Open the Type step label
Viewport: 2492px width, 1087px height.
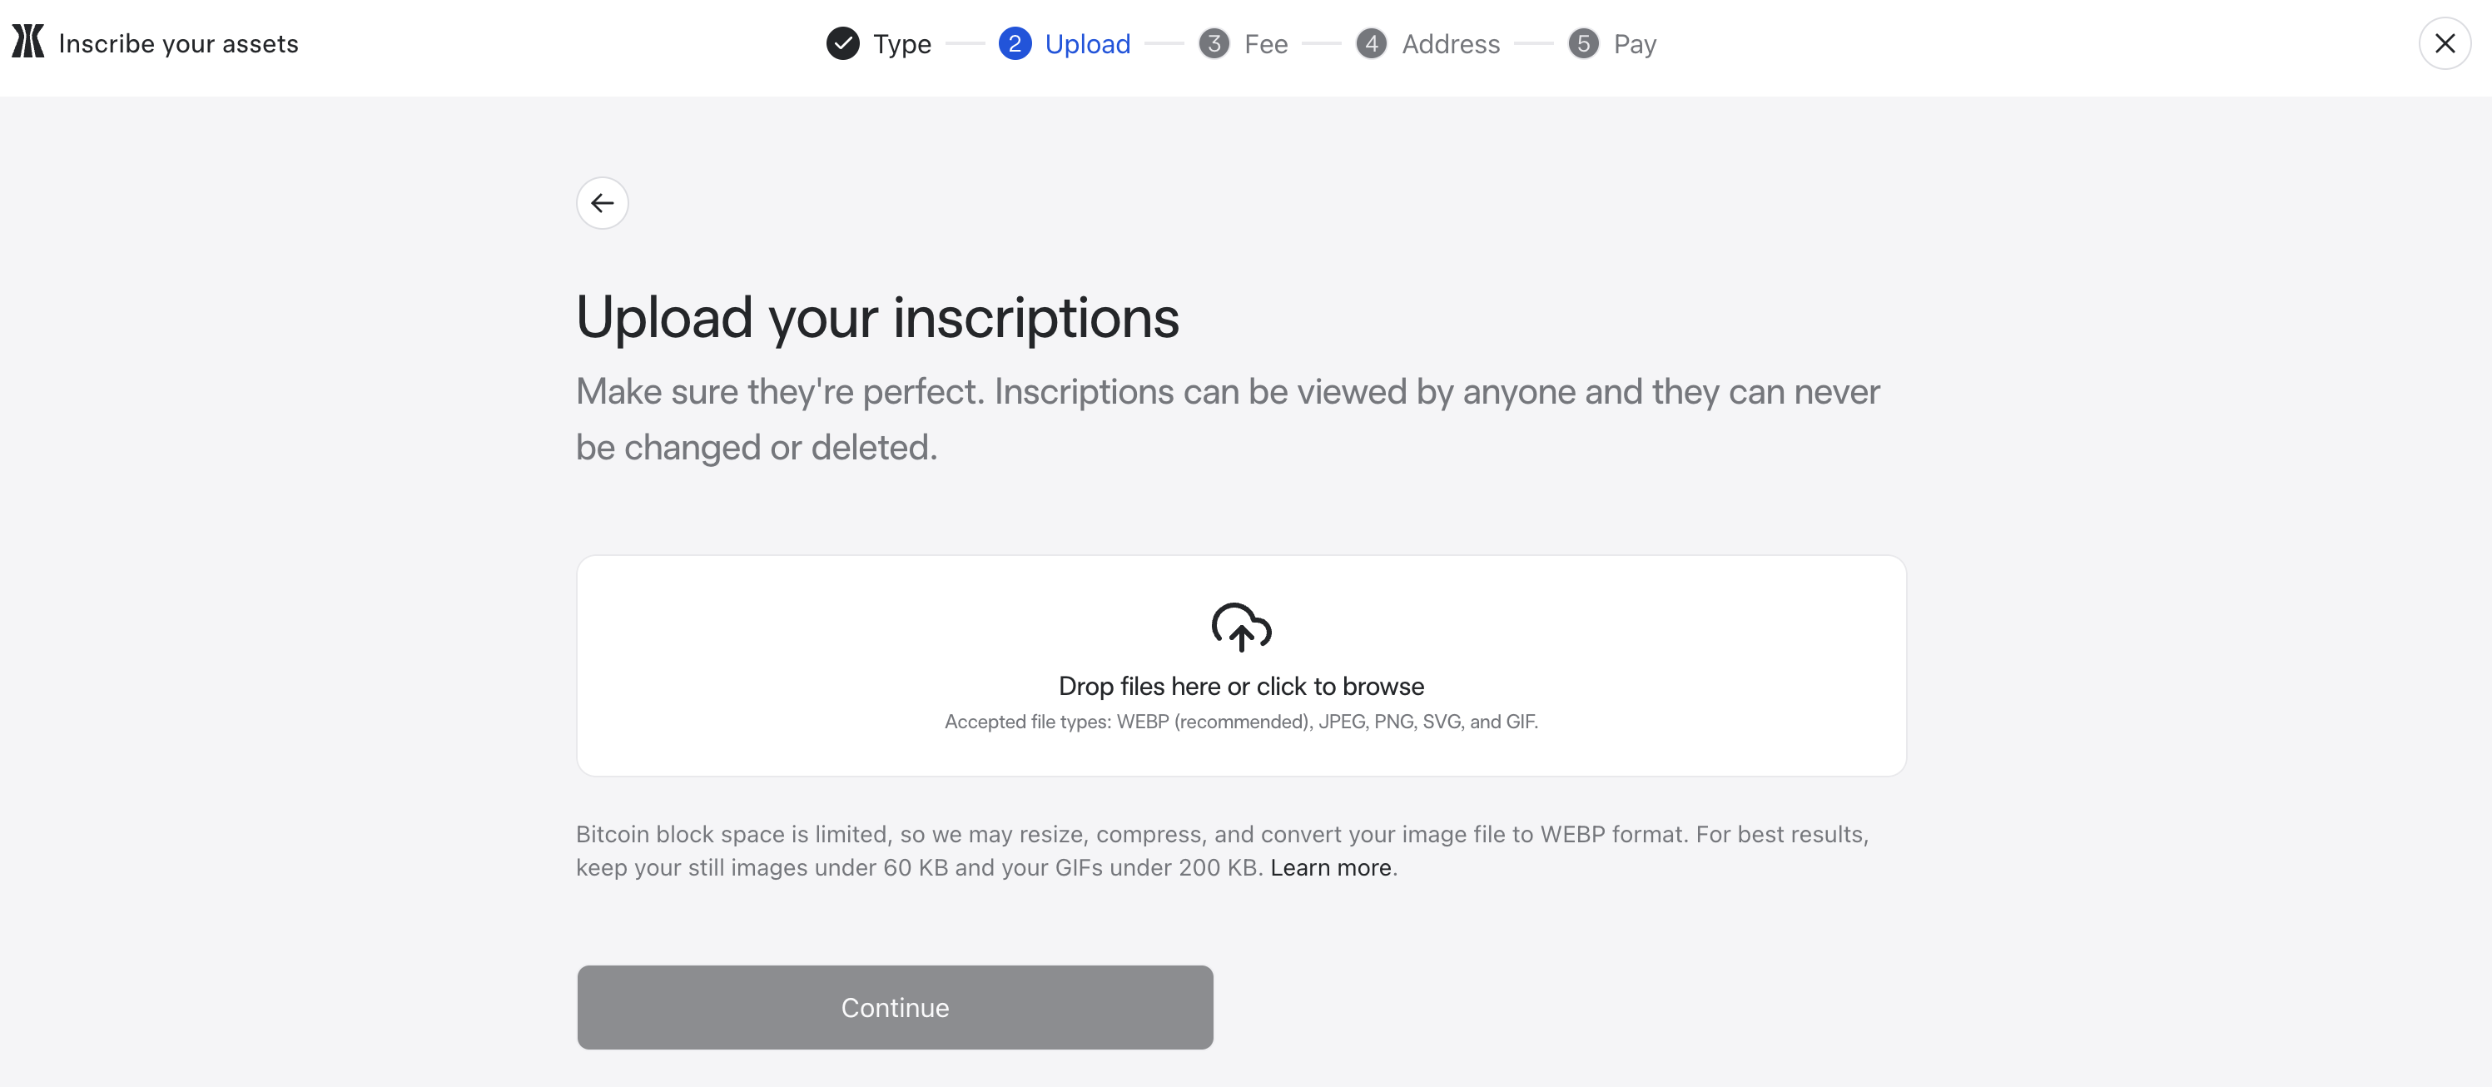click(x=901, y=44)
